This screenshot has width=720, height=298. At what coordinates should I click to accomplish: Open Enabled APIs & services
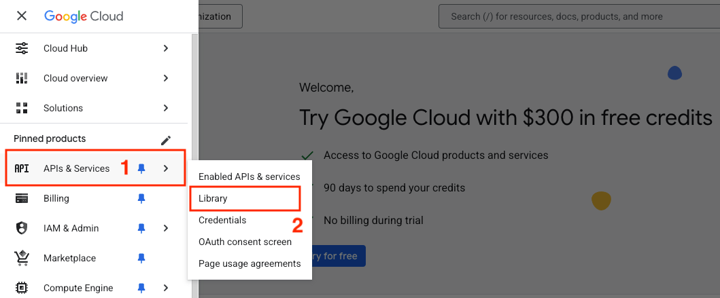249,176
